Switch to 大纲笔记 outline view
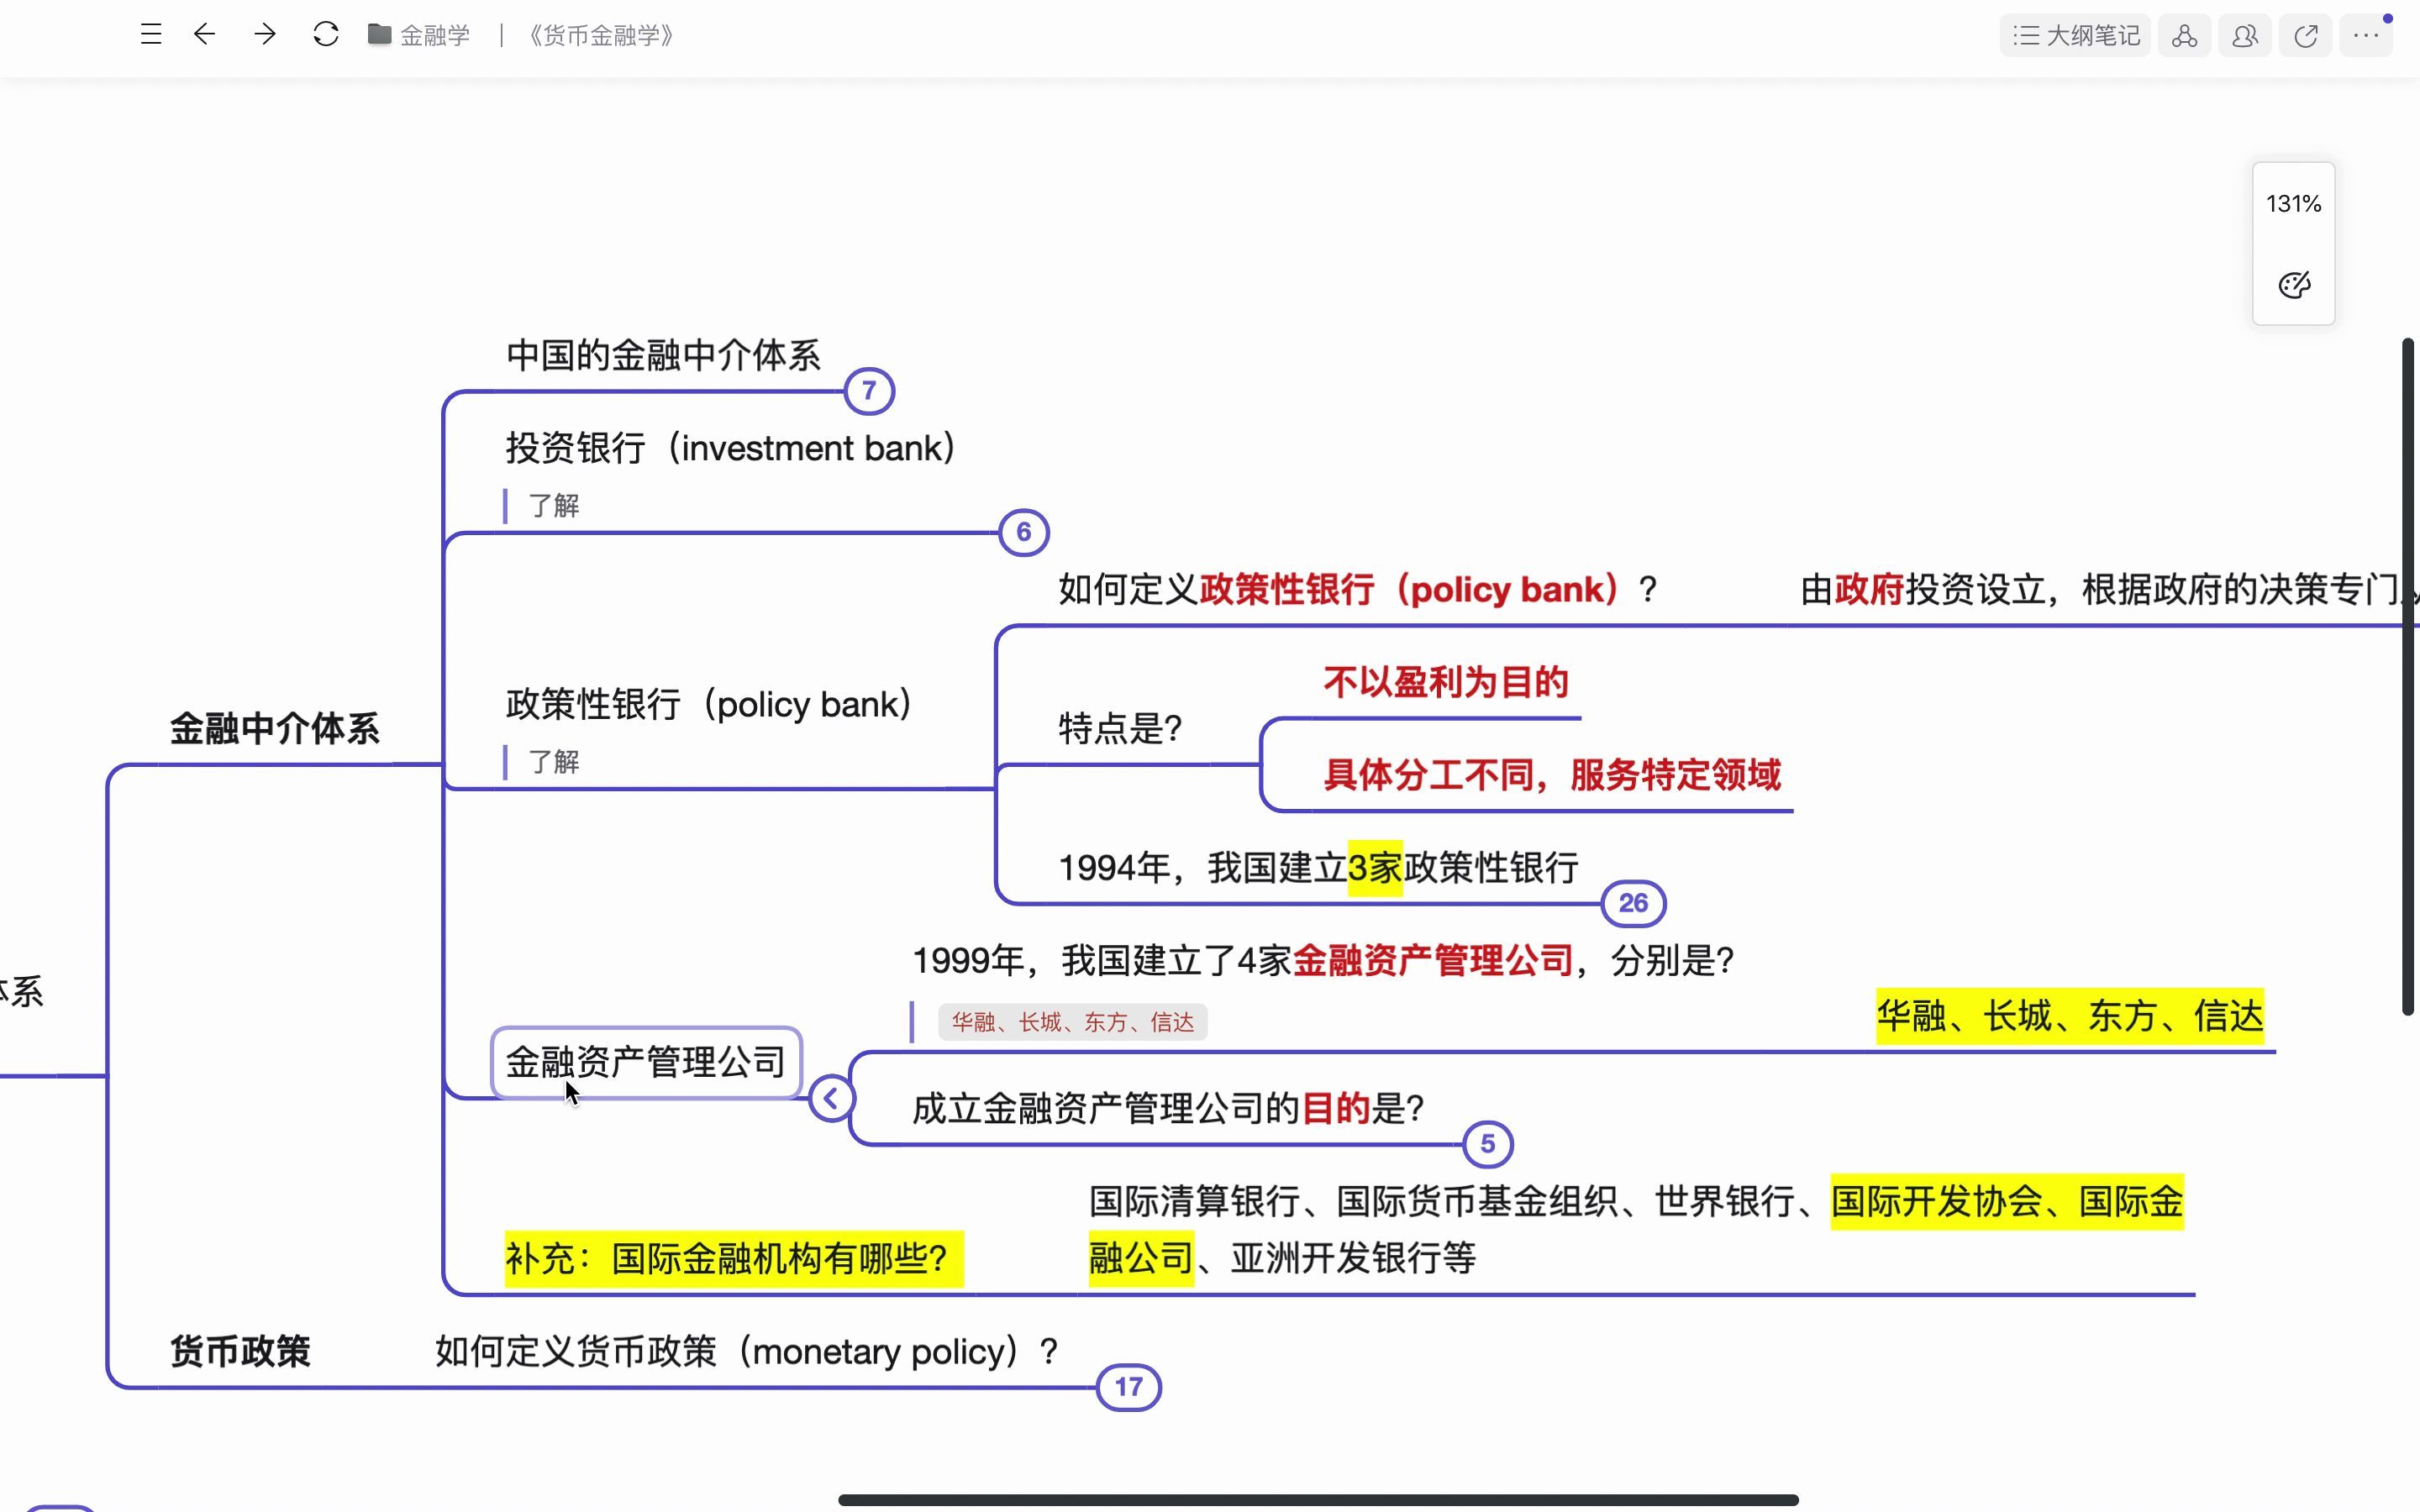Viewport: 2420px width, 1512px height. coord(2075,36)
